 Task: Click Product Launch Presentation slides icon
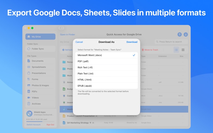point(64,116)
